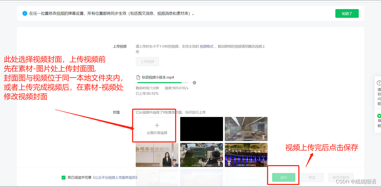This screenshot has height=187, width=381.
Task: Click the 已上传:86.92% status text
Action: [x=147, y=93]
